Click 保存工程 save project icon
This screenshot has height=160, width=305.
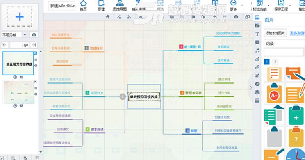(x=281, y=5)
